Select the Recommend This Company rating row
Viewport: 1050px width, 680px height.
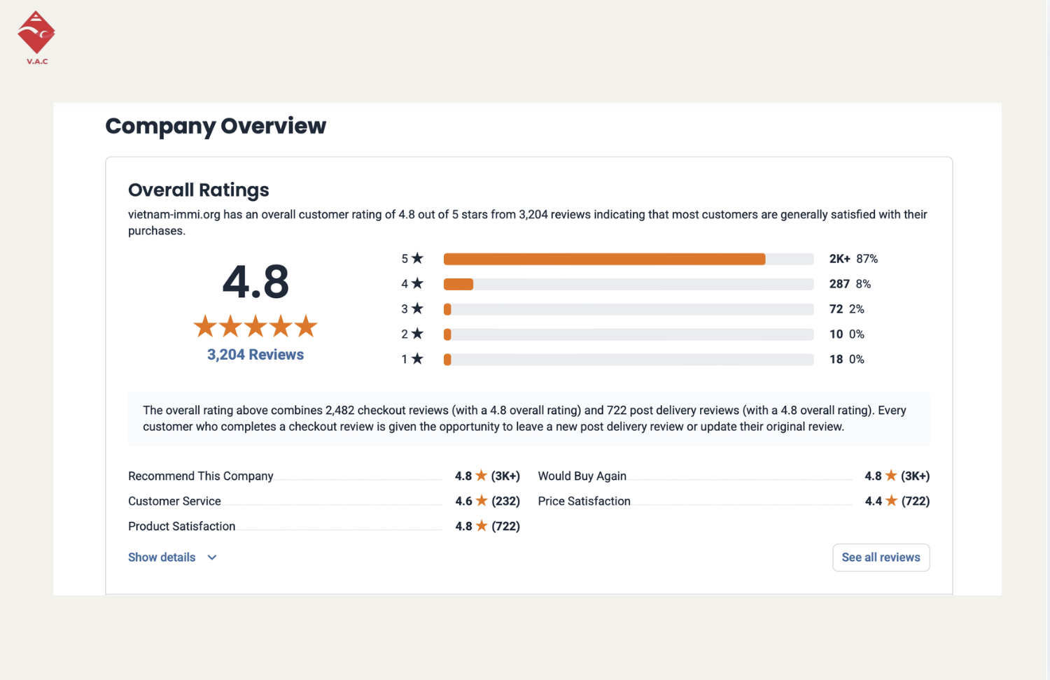pyautogui.click(x=323, y=476)
